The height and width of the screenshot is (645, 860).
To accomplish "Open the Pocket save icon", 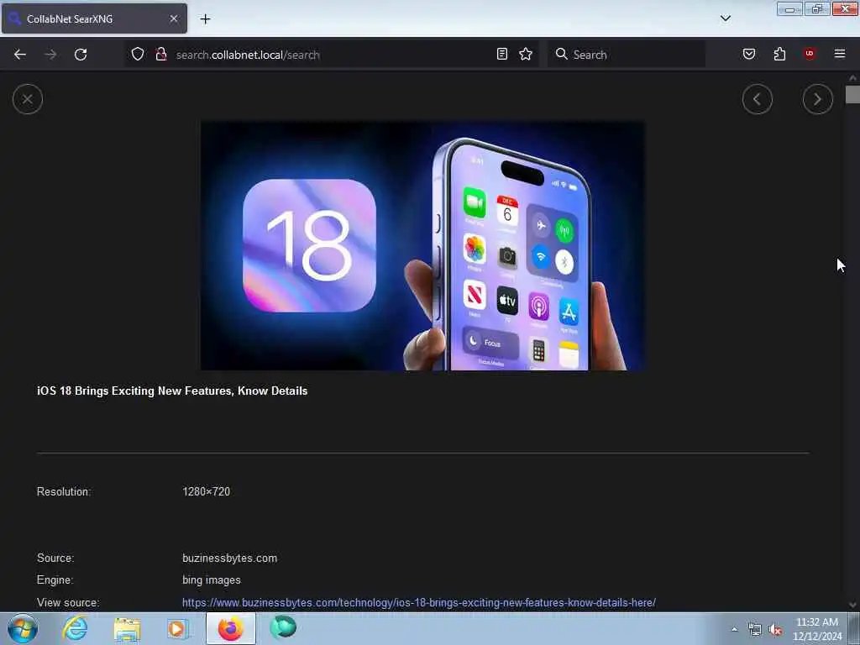I will (x=748, y=55).
